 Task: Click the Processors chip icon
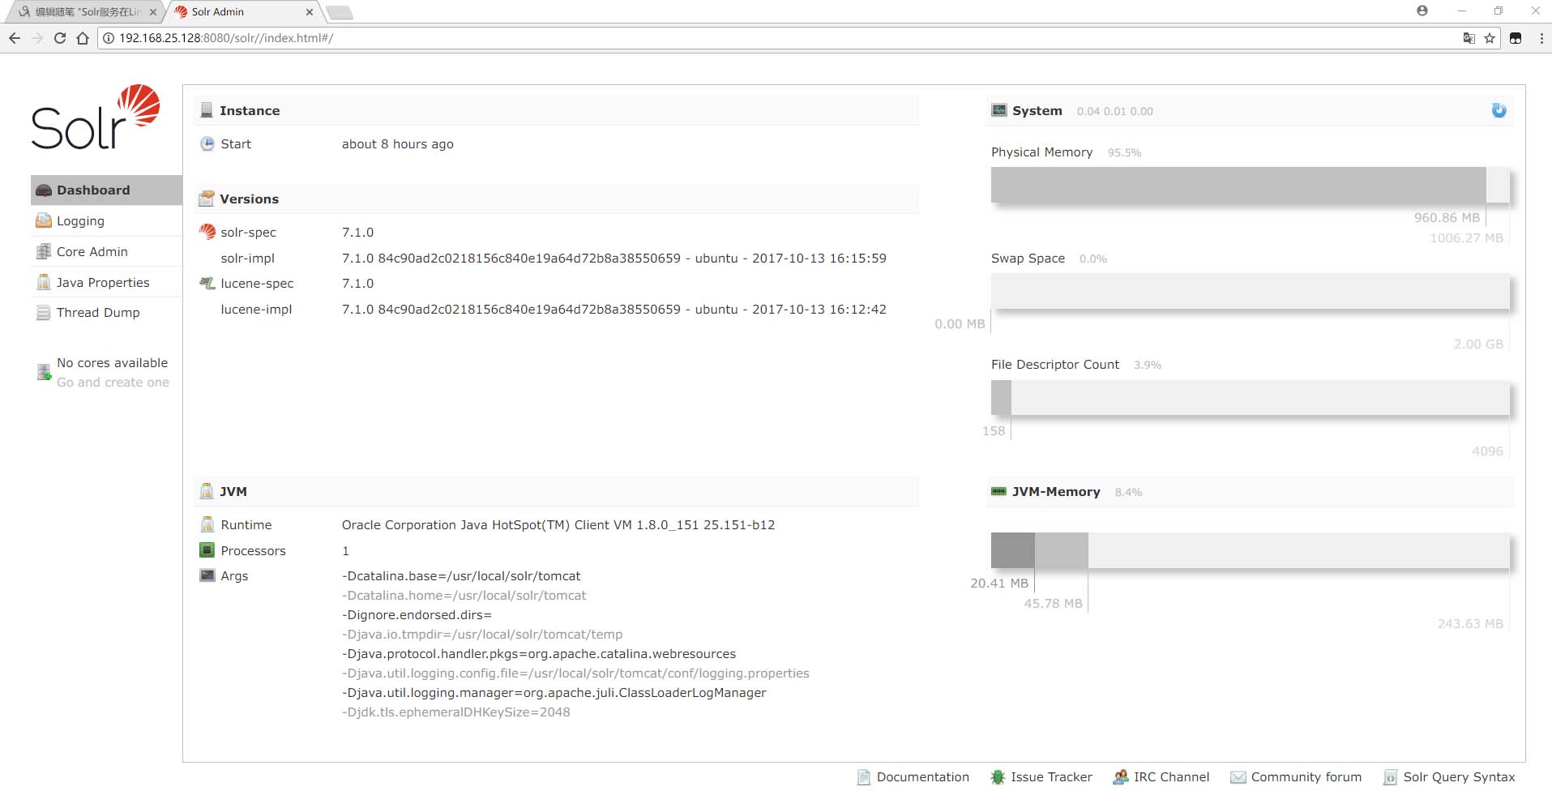tap(207, 550)
